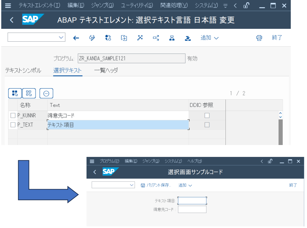Viewport: 307px width, 228px height.
Task: Click left chevron in selection screen menu bar
Action: [x=262, y=161]
